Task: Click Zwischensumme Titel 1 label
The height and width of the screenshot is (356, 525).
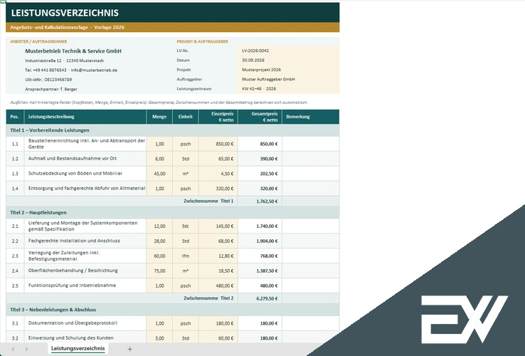Action: [208, 201]
